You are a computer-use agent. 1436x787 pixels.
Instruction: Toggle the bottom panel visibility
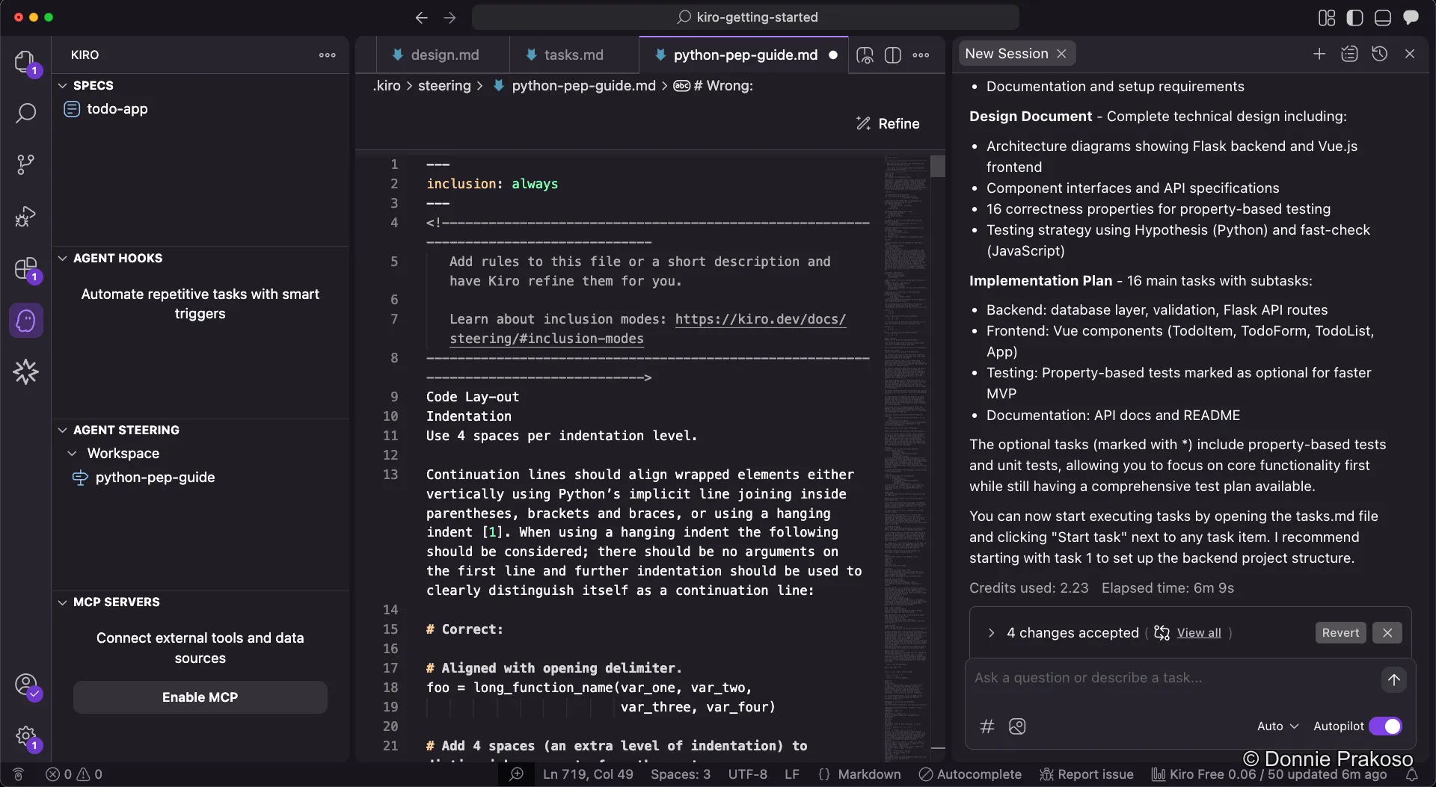pos(1382,17)
